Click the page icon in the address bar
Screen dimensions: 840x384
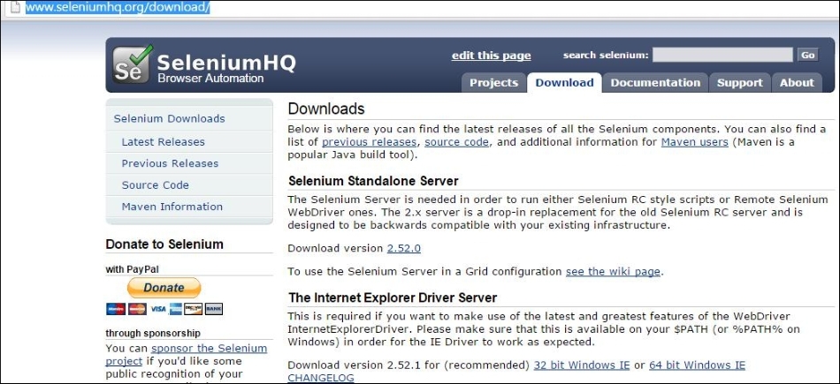tap(15, 7)
